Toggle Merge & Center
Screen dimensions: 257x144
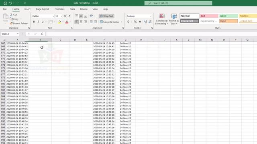tap(109, 22)
